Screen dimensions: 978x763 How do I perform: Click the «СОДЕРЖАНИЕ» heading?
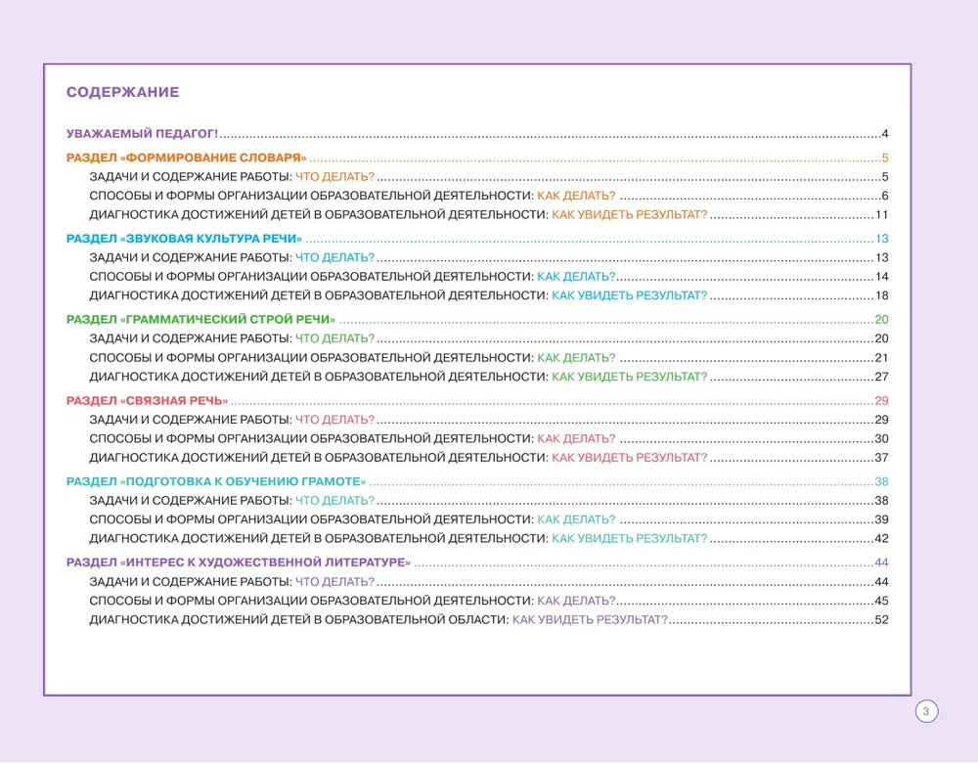click(122, 93)
